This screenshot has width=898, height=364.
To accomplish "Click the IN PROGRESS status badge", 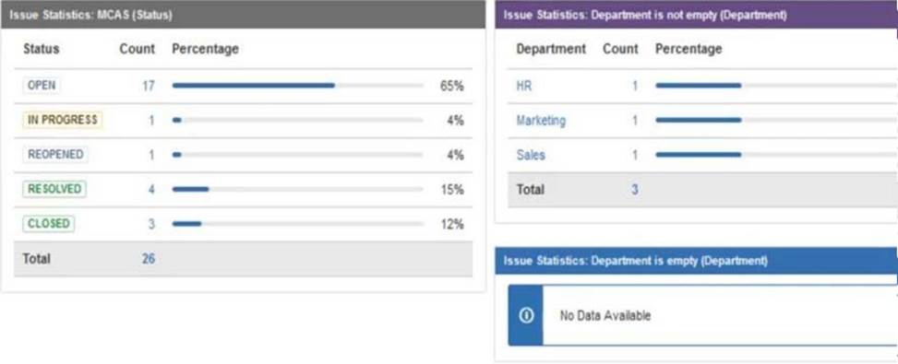I will (63, 120).
